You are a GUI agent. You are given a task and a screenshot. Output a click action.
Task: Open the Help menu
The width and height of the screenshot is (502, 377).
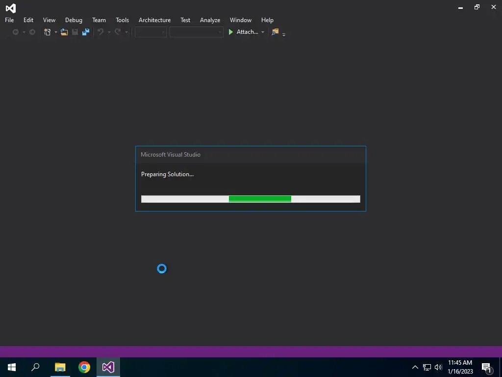tap(267, 20)
